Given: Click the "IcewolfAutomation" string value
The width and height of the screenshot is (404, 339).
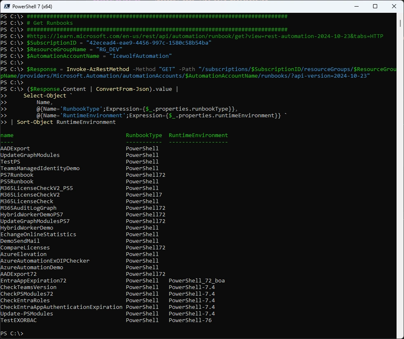Looking at the screenshot, I should (x=140, y=56).
